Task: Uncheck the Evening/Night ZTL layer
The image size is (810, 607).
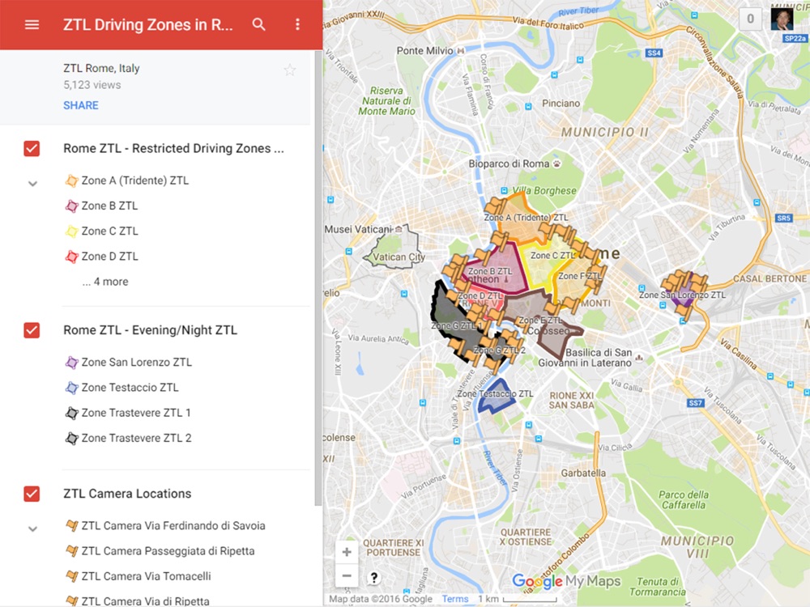Action: [x=32, y=330]
